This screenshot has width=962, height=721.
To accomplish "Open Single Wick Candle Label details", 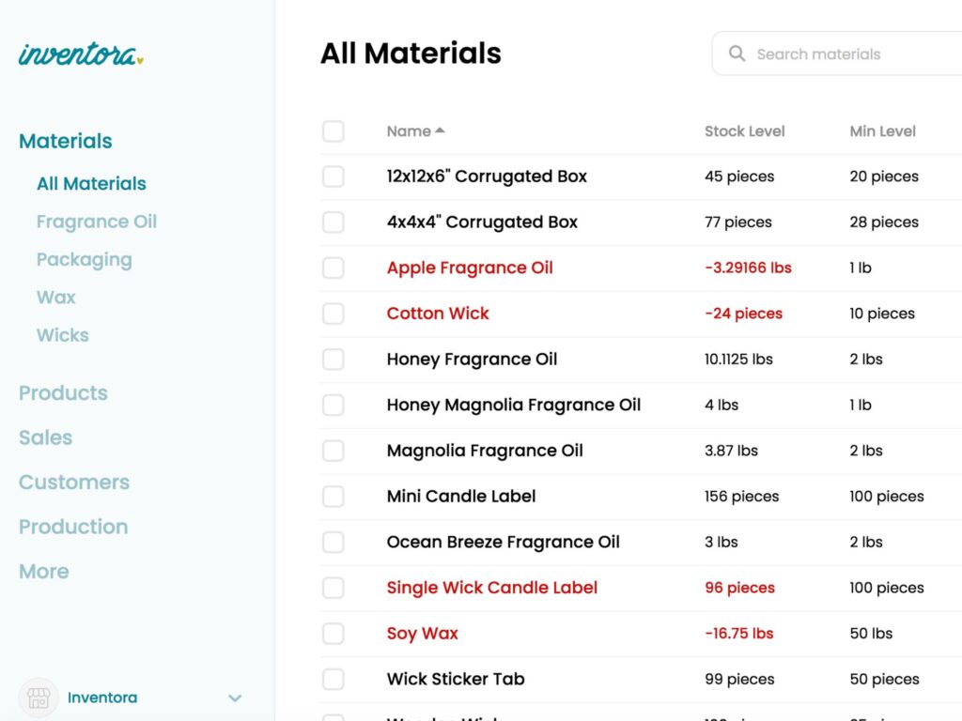I will pos(491,588).
